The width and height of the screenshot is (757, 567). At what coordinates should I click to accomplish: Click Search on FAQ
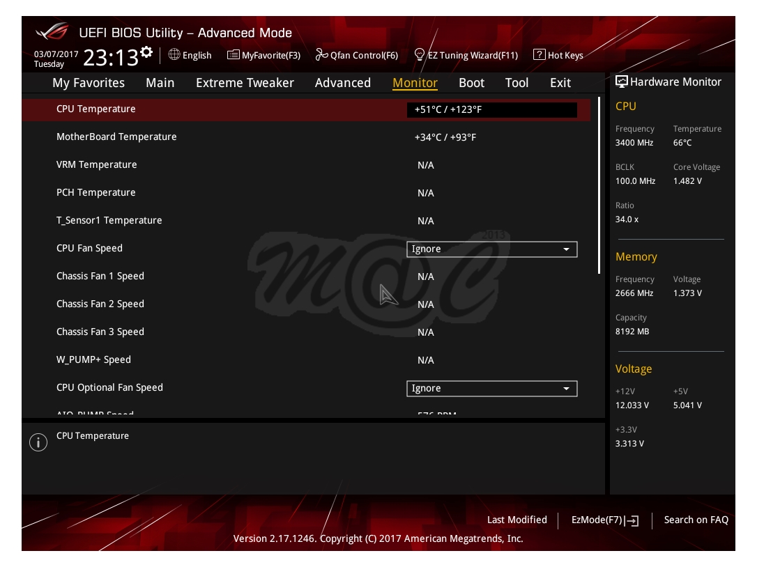(x=696, y=520)
